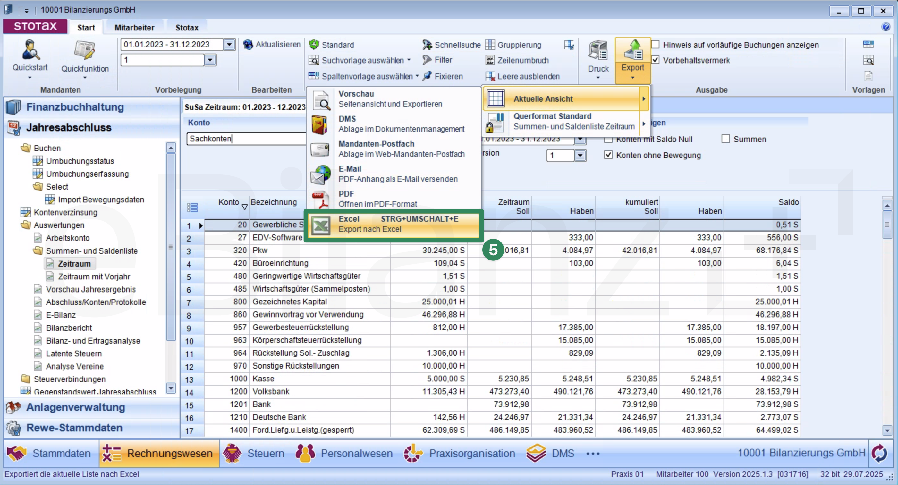This screenshot has width=898, height=485.
Task: Click into the Sachkonten input field
Action: pos(246,139)
